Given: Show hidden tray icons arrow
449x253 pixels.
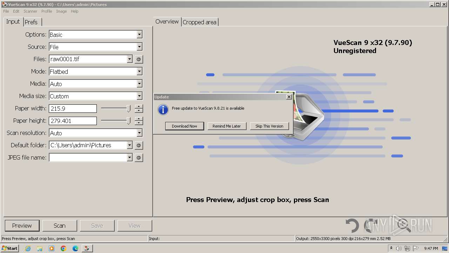Looking at the screenshot, I should tap(391, 248).
